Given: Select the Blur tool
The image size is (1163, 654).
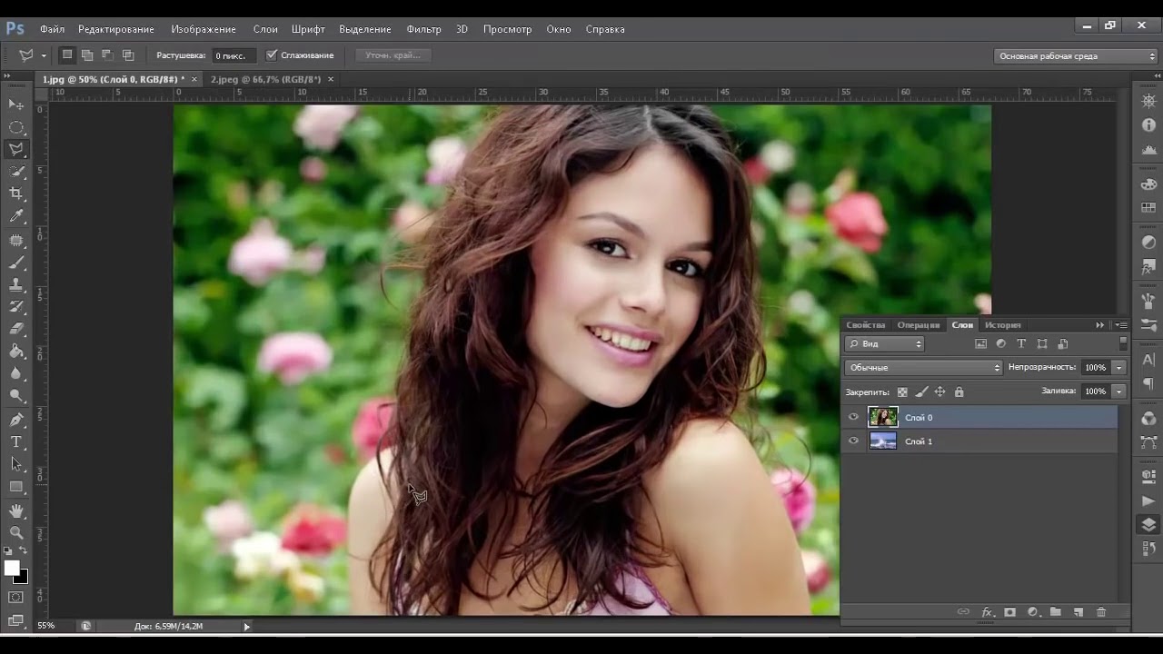Looking at the screenshot, I should [x=16, y=373].
